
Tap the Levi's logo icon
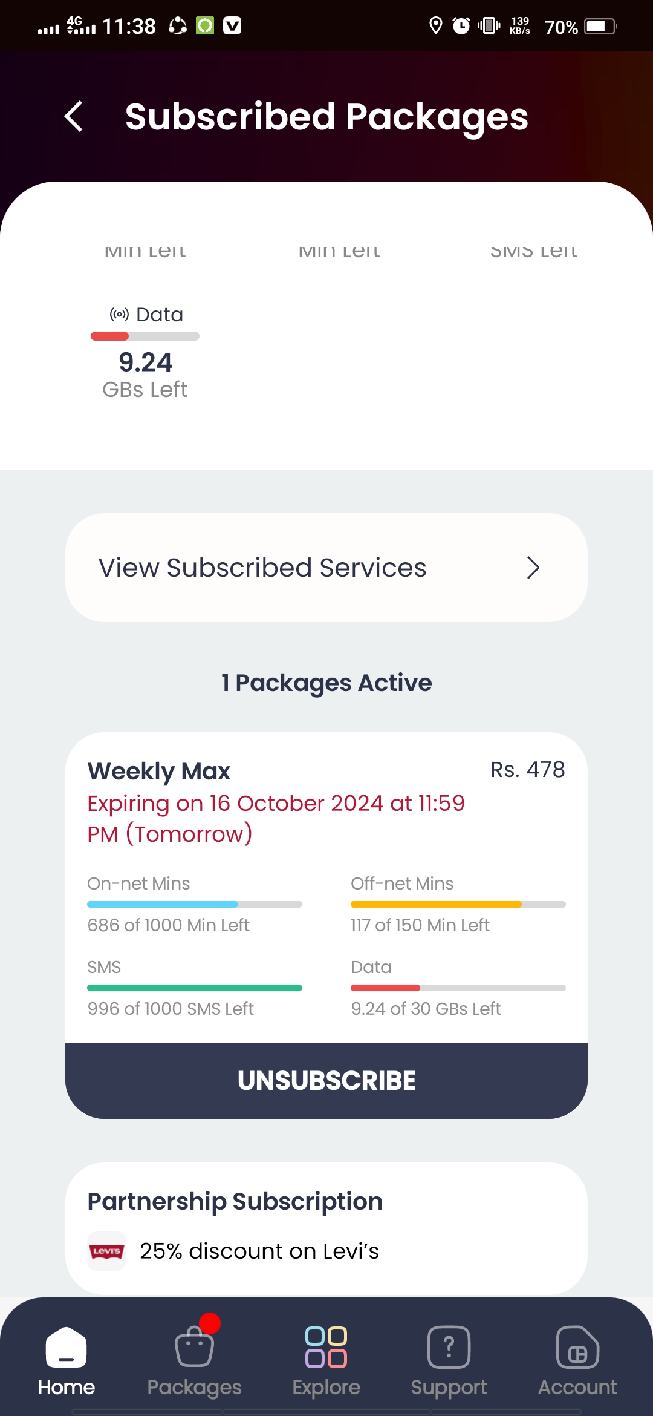coord(107,1251)
